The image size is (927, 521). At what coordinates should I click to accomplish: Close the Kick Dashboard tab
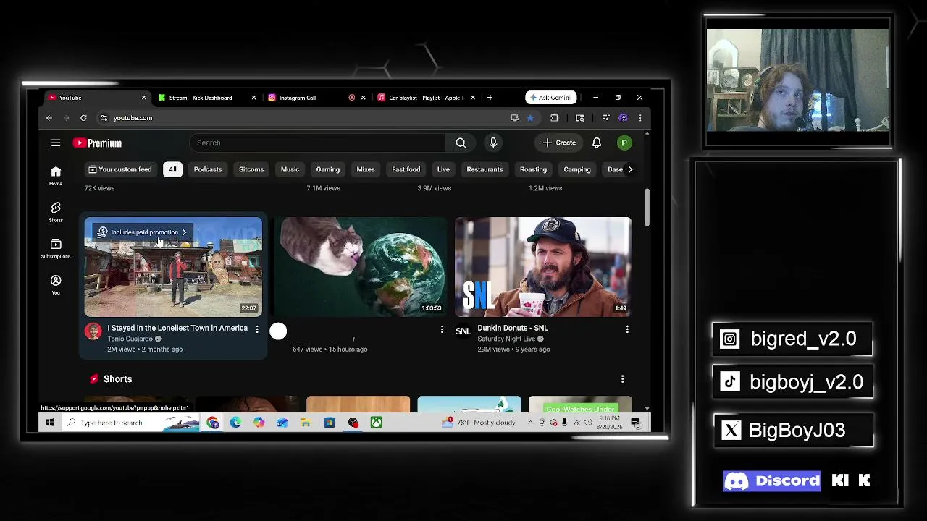[253, 98]
